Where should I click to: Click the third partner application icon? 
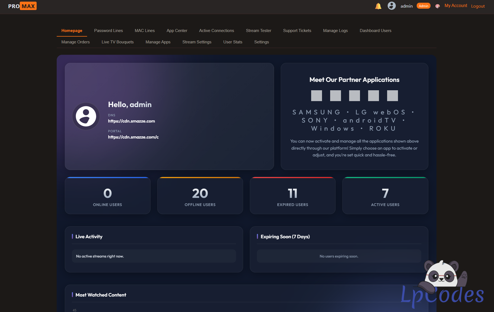point(354,96)
